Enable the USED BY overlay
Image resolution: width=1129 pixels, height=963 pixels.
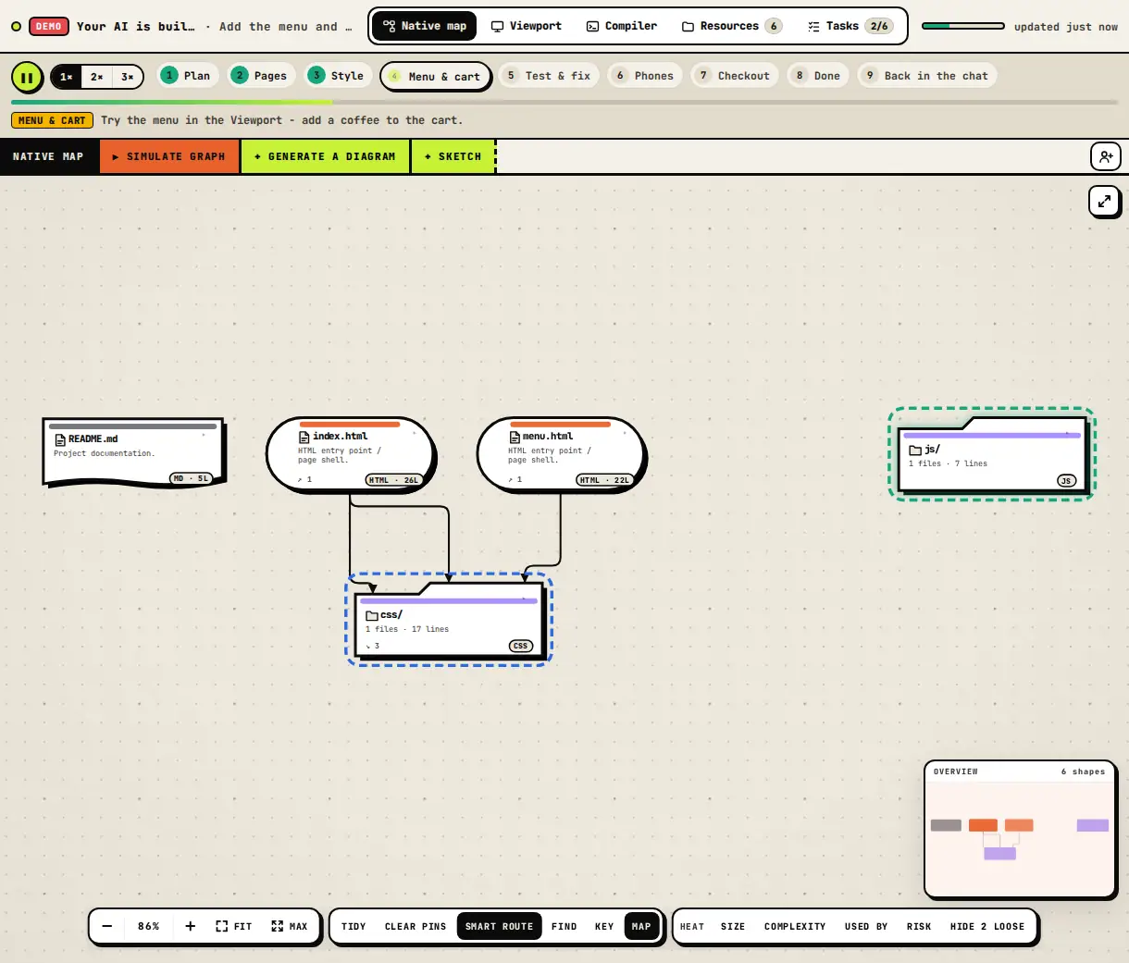866,926
